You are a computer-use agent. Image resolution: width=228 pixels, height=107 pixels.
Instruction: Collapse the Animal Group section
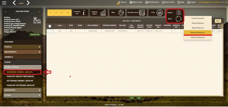(x=23, y=67)
